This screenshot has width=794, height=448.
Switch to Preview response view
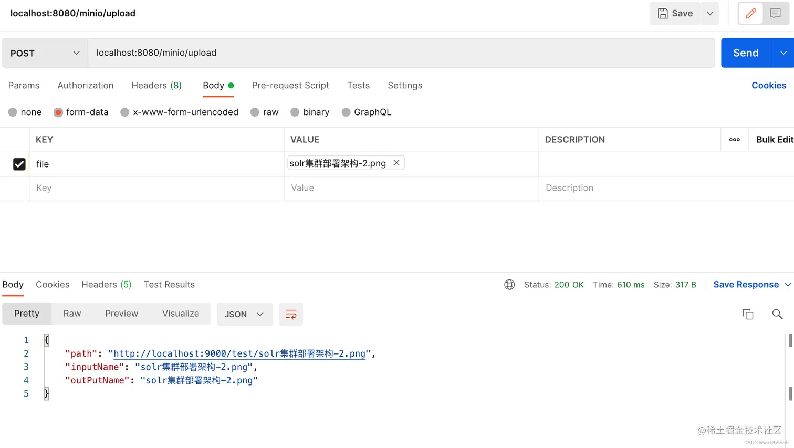[121, 314]
